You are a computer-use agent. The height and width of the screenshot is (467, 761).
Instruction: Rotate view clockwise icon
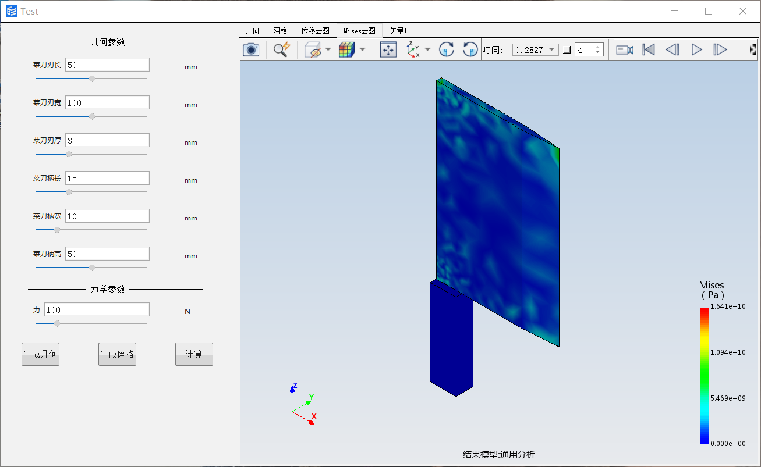pyautogui.click(x=447, y=49)
